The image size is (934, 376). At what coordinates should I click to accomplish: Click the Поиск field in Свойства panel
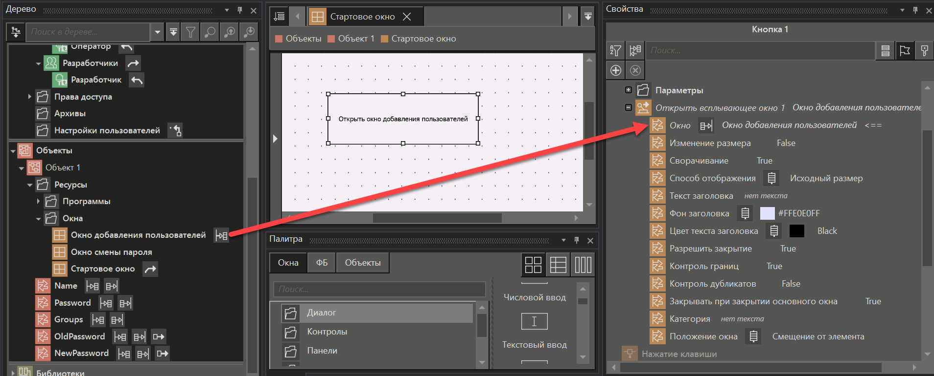[x=760, y=50]
